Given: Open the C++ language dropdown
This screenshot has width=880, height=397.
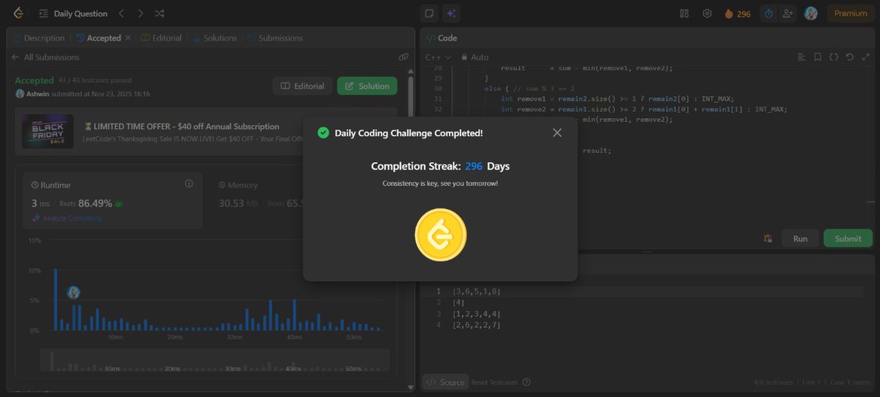Looking at the screenshot, I should (438, 57).
